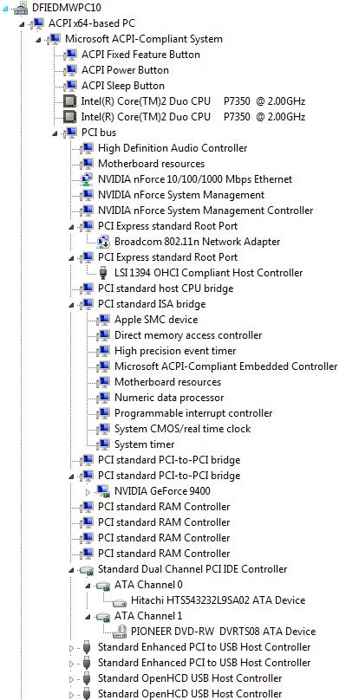Screen dimensions: 339x700
Task: Click the PCI bus device icon
Action: pos(70,133)
